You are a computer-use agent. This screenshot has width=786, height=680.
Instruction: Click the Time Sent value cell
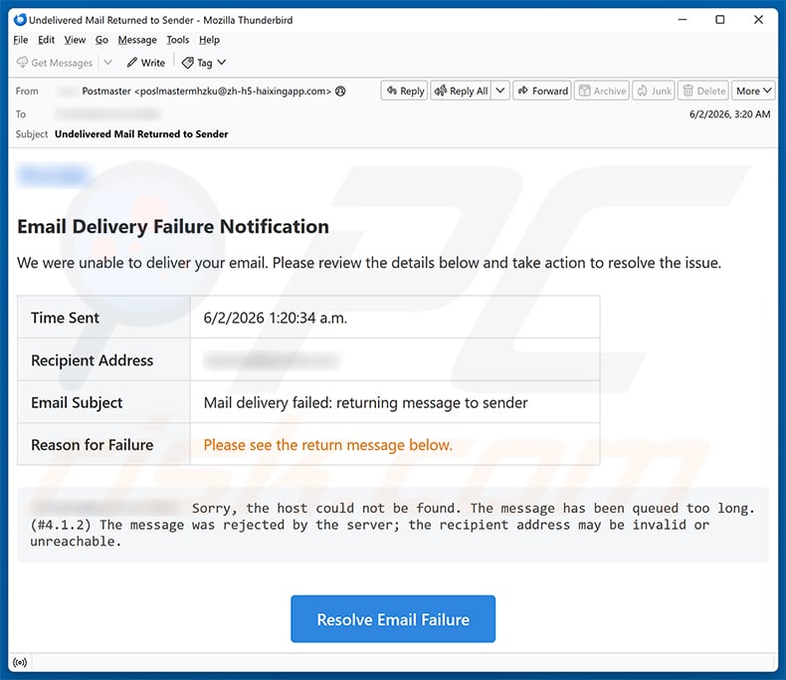pyautogui.click(x=395, y=318)
